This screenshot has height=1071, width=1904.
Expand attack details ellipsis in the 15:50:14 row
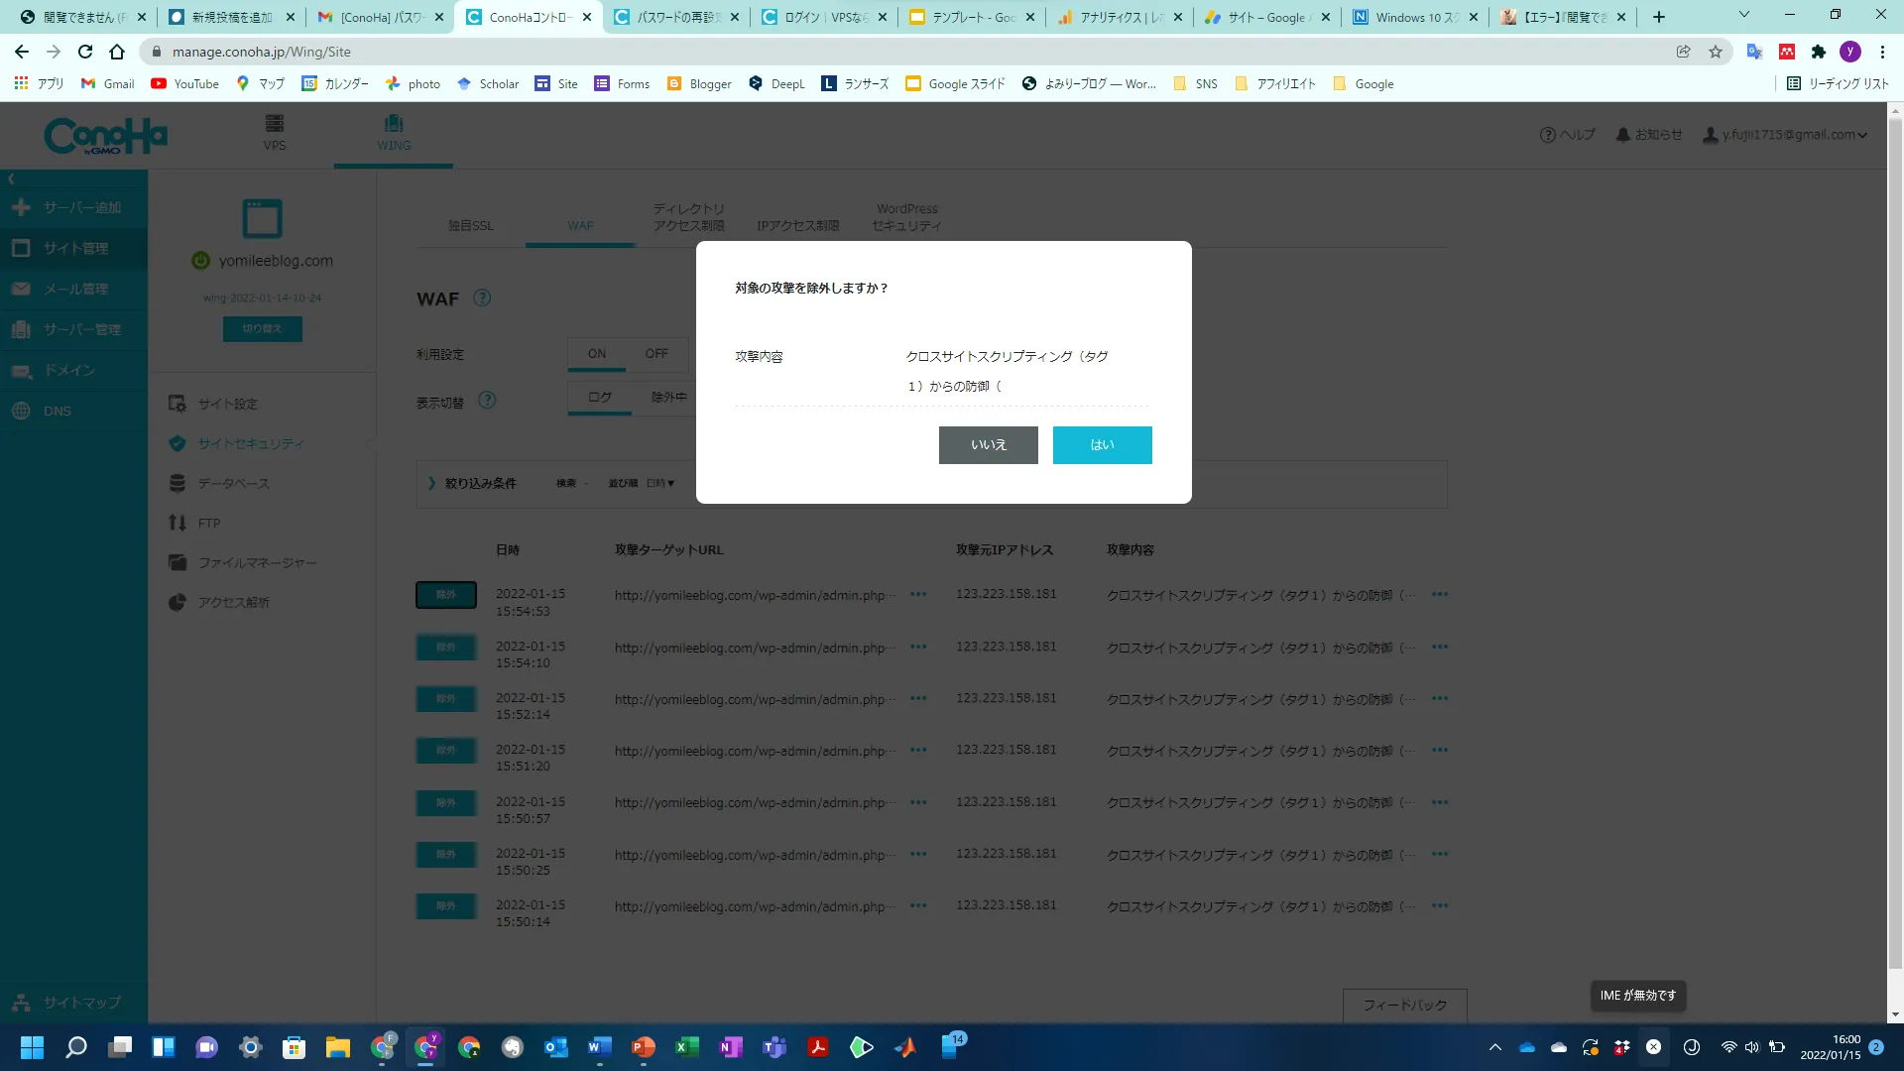tap(1440, 906)
